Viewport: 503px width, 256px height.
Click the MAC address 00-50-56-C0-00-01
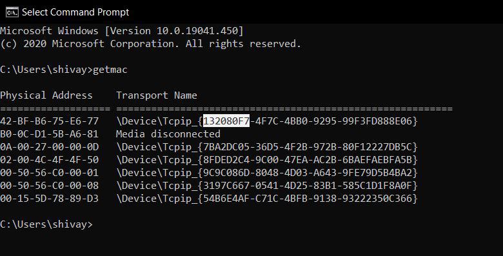[x=50, y=173]
